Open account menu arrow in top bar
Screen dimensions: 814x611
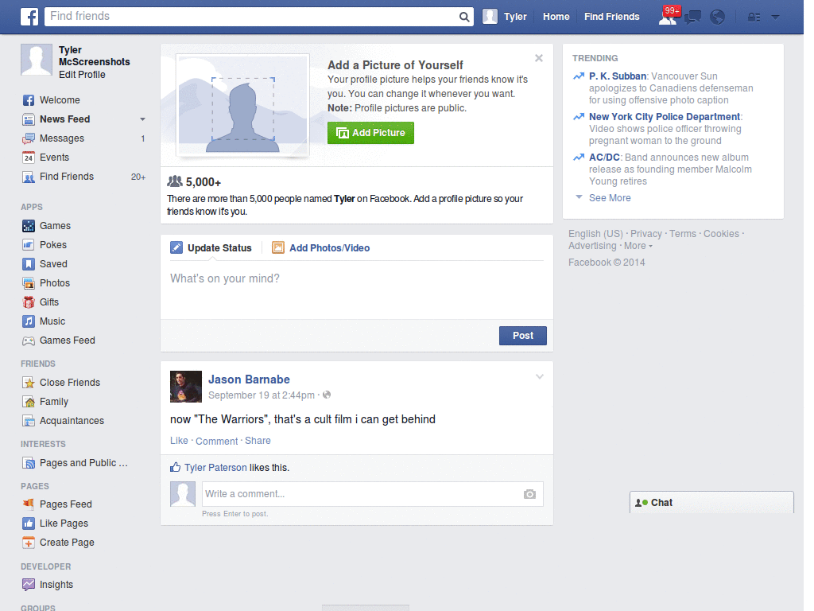(x=776, y=18)
